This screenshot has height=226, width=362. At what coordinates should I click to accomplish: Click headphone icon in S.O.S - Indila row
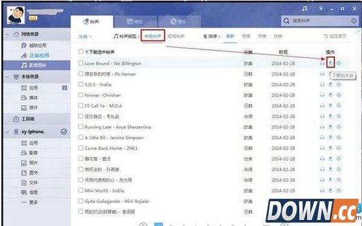click(322, 85)
